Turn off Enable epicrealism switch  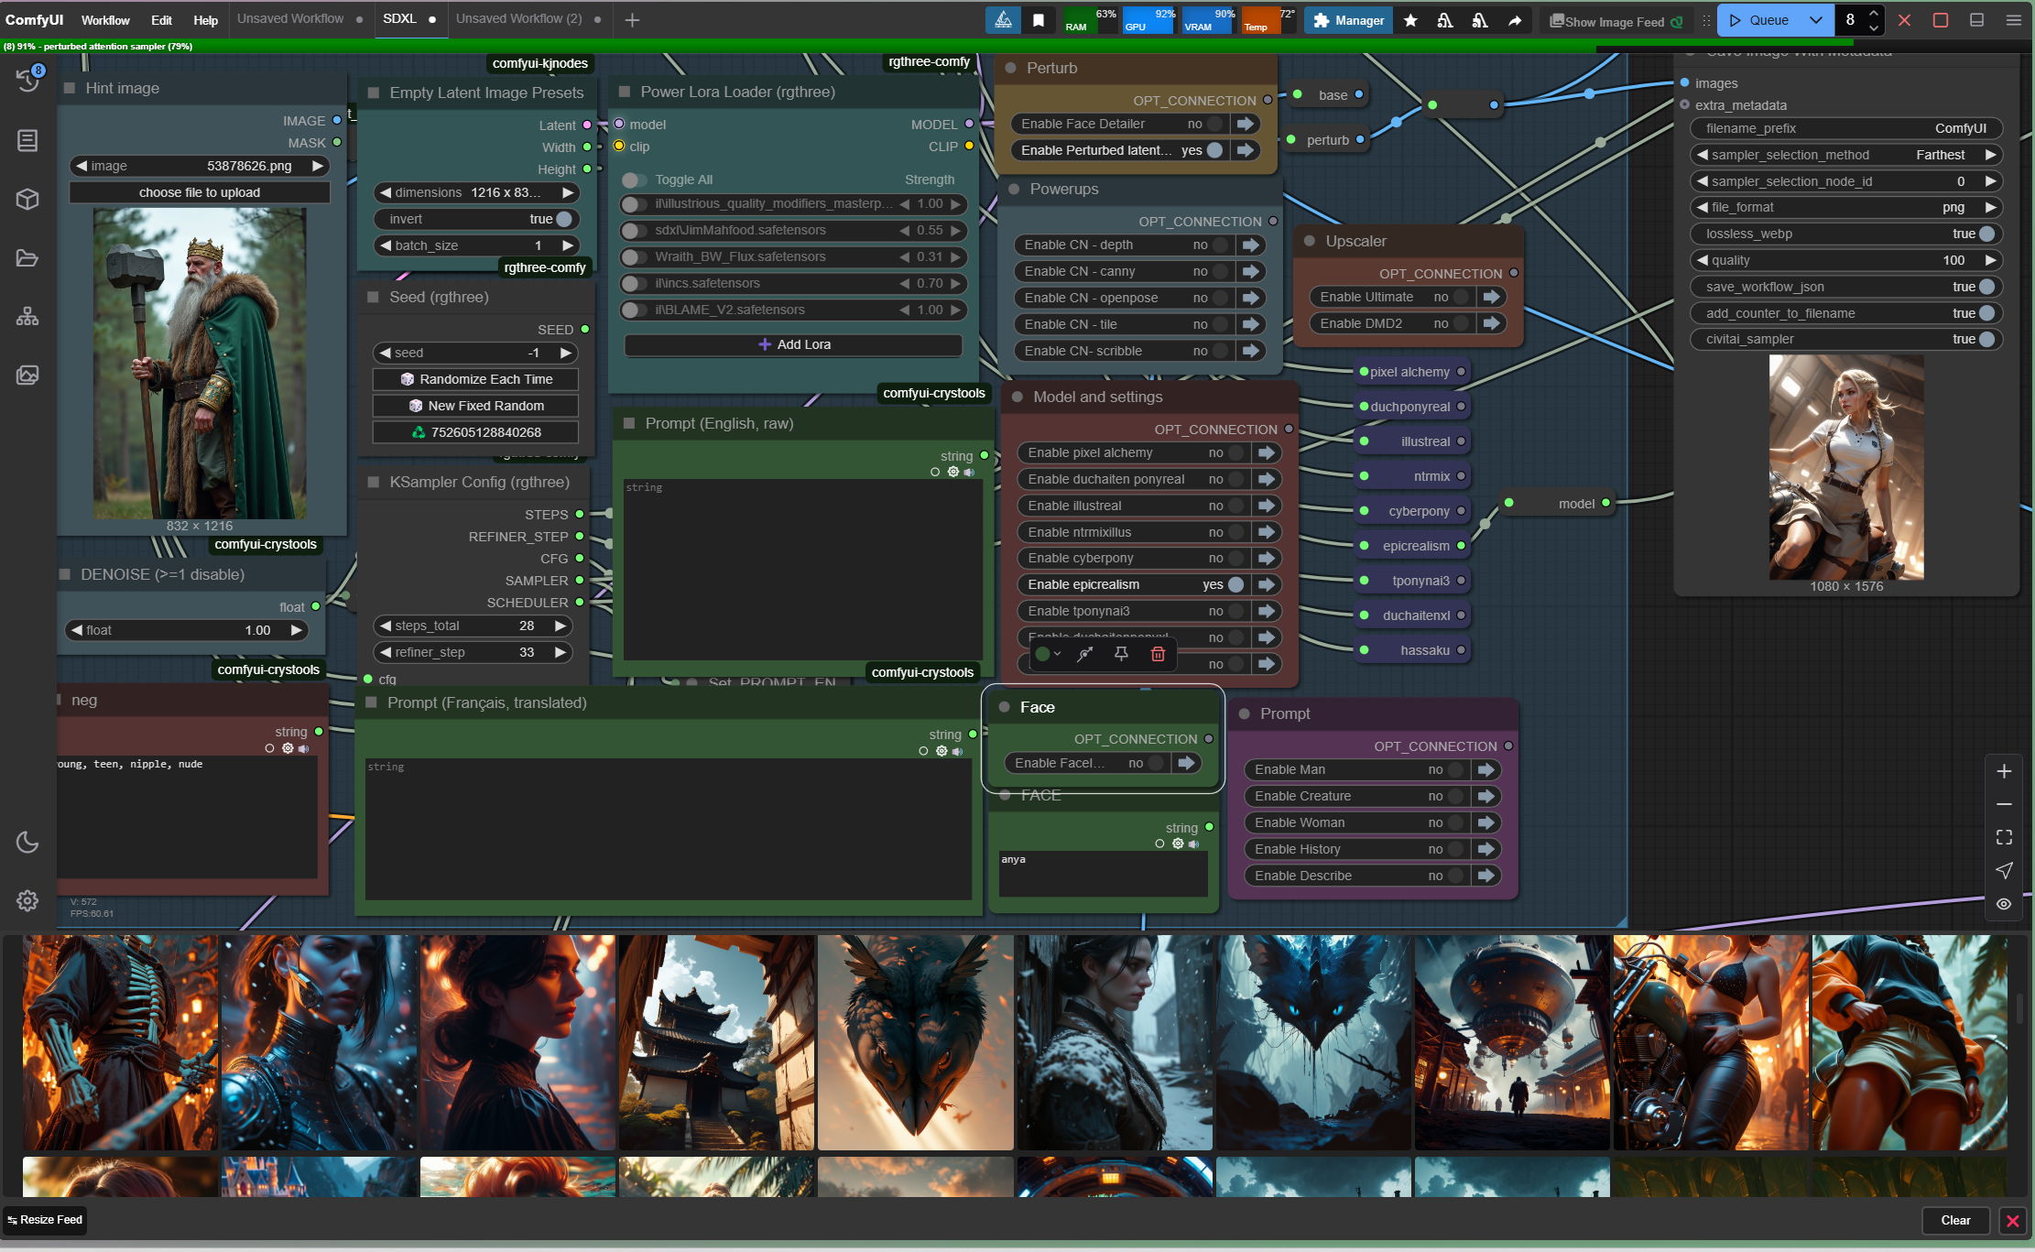click(x=1235, y=584)
